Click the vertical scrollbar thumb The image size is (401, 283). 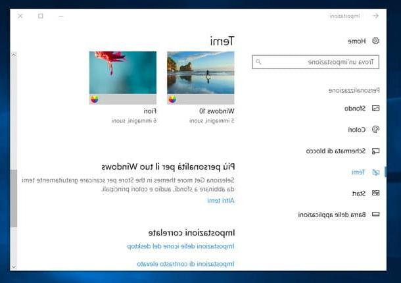(14, 198)
